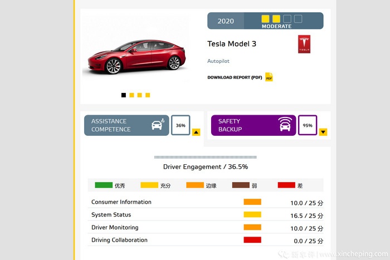Select the first black carousel dot
This screenshot has height=260, width=390.
124,95
